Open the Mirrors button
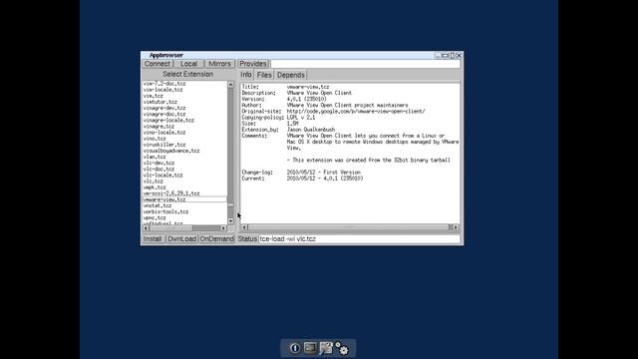638x359 pixels. (219, 64)
